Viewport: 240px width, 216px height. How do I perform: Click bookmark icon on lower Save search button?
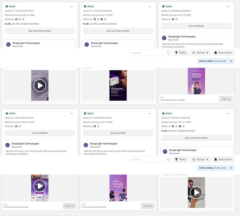click(x=216, y=159)
